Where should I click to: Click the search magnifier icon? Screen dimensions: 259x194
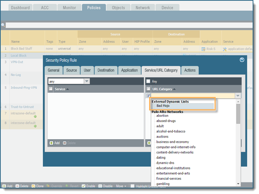[3, 25]
